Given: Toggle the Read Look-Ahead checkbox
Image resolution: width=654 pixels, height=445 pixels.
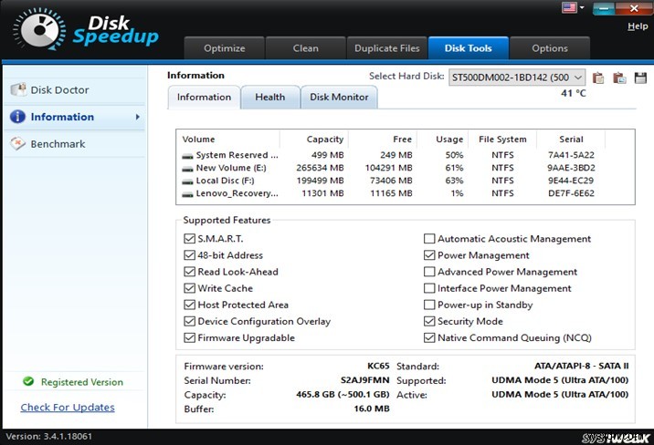Looking at the screenshot, I should pyautogui.click(x=189, y=272).
